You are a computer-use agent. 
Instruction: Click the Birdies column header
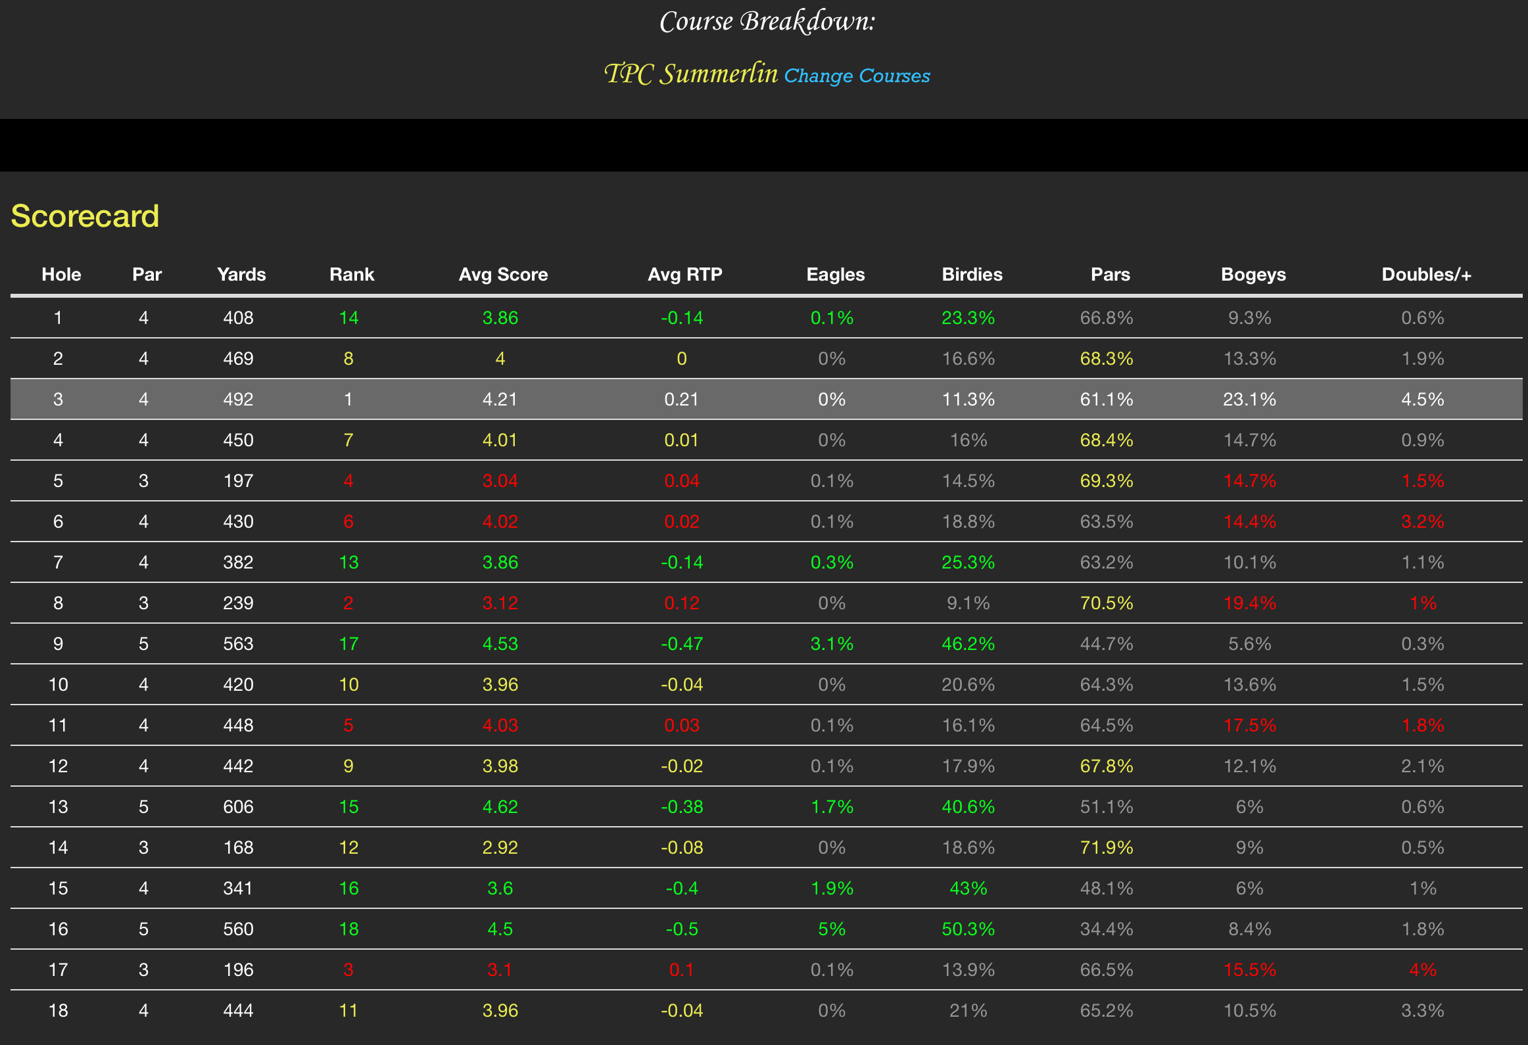point(972,274)
